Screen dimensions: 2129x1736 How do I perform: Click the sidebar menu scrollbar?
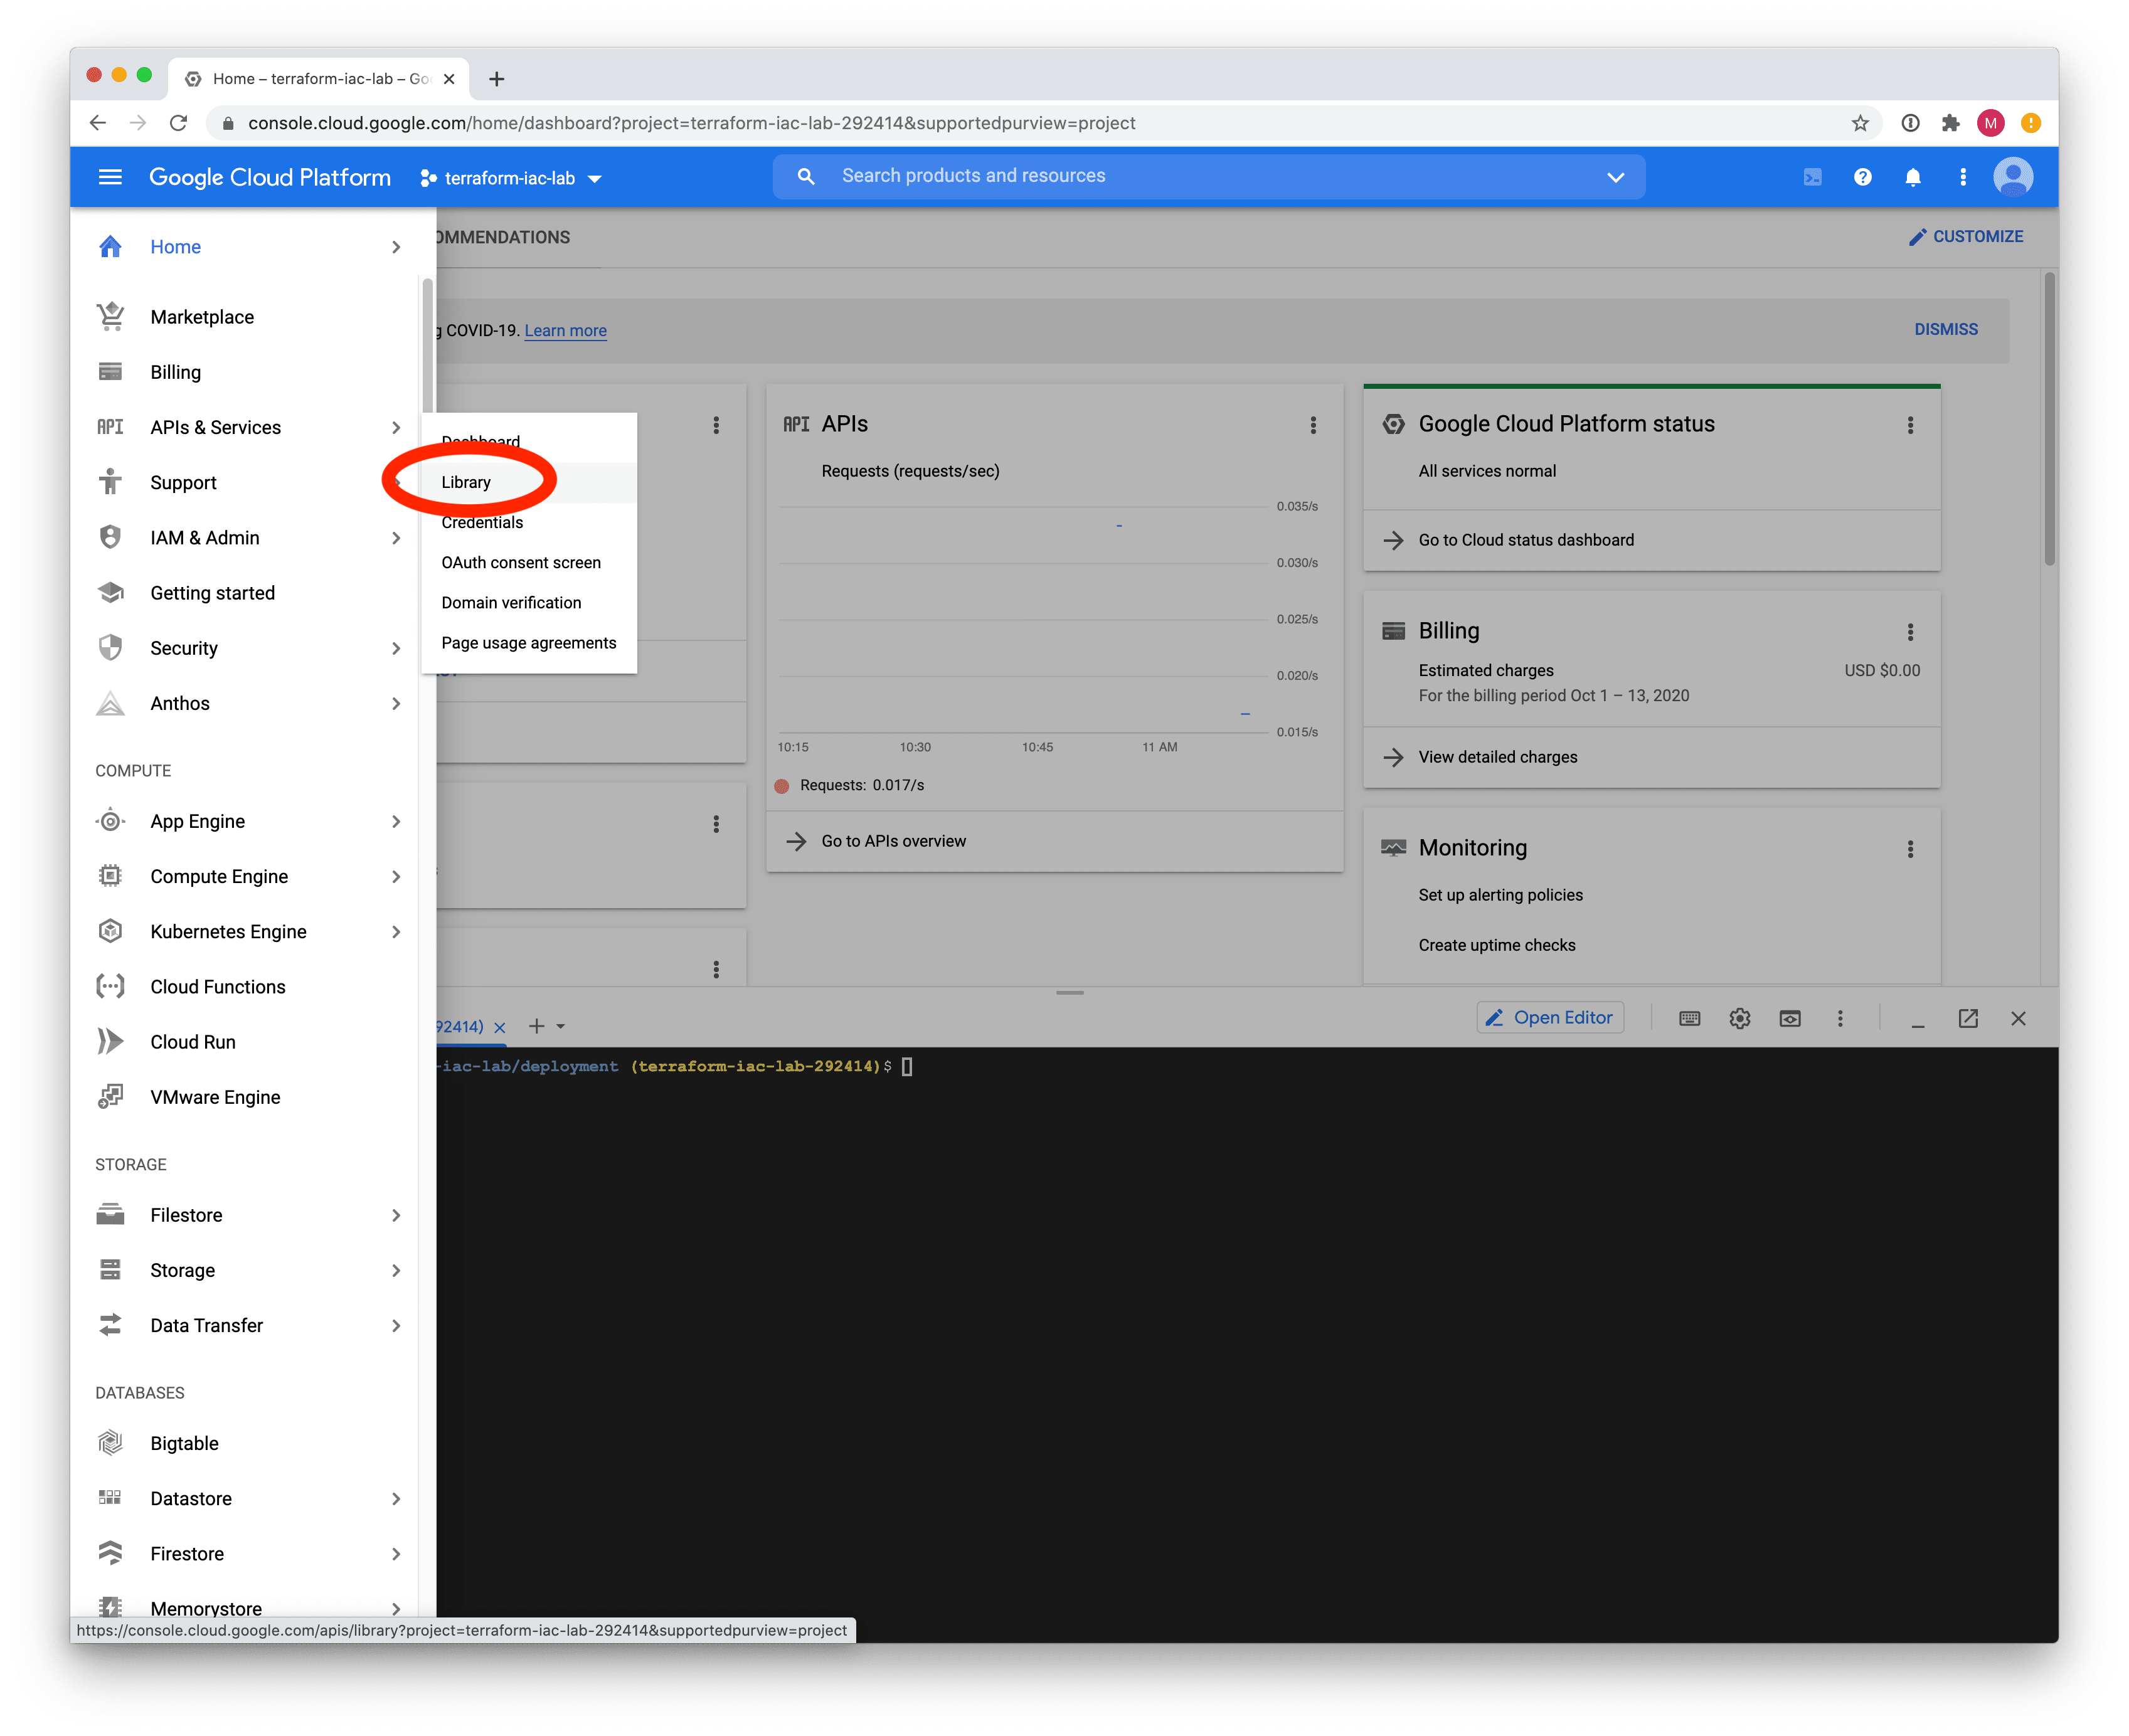point(427,345)
